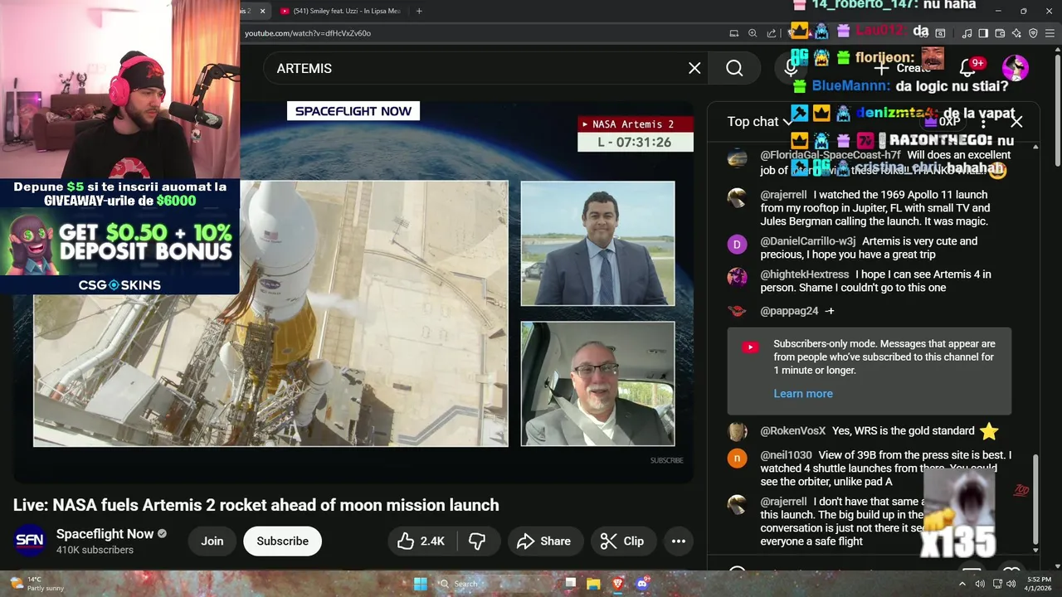1062x597 pixels.
Task: Open Discord from the taskbar
Action: click(641, 584)
